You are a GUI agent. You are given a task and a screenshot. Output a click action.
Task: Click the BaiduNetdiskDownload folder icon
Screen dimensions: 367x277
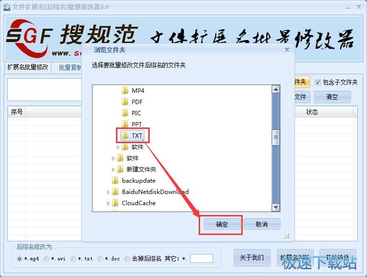pyautogui.click(x=115, y=192)
